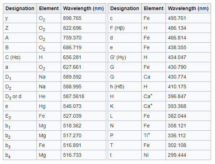Click the designation t in last row
Screen dimensions: 215x164
(x=111, y=155)
